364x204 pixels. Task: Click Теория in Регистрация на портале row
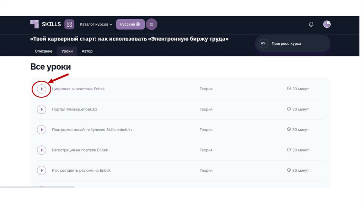coord(206,150)
